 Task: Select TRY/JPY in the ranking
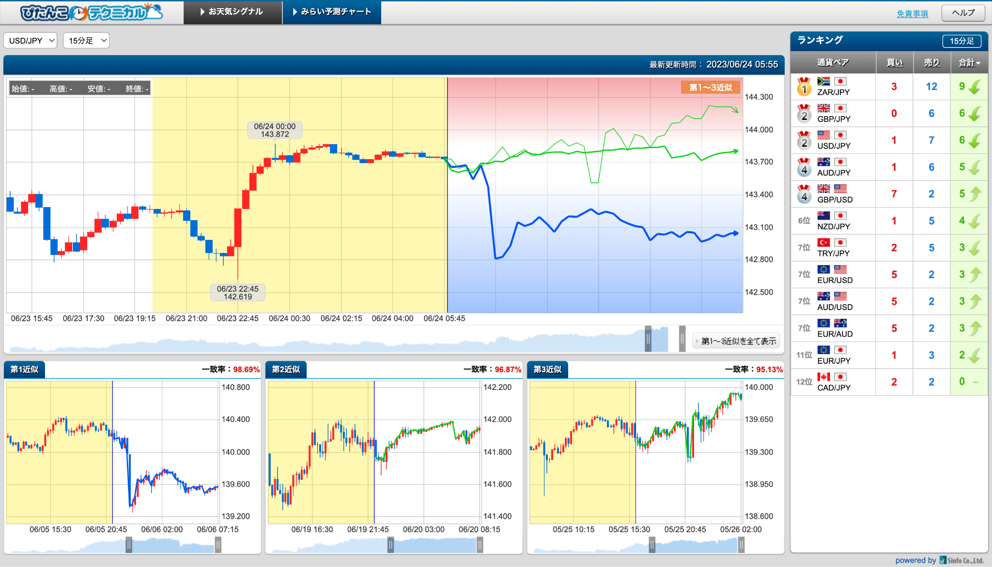(x=889, y=248)
